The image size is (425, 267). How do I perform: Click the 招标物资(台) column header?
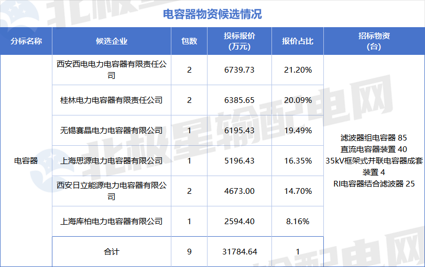[x=374, y=41]
